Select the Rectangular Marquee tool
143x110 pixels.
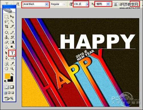point(6,17)
